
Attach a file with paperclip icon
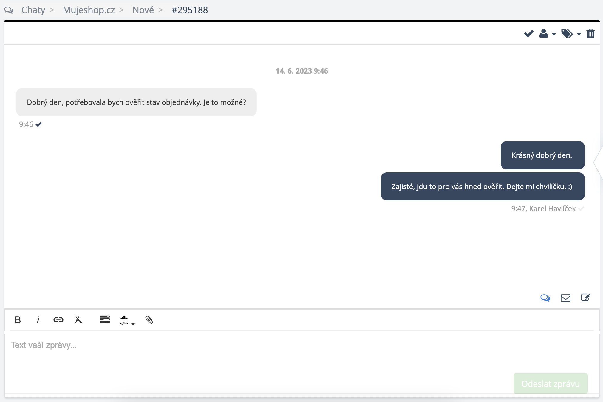click(x=149, y=320)
